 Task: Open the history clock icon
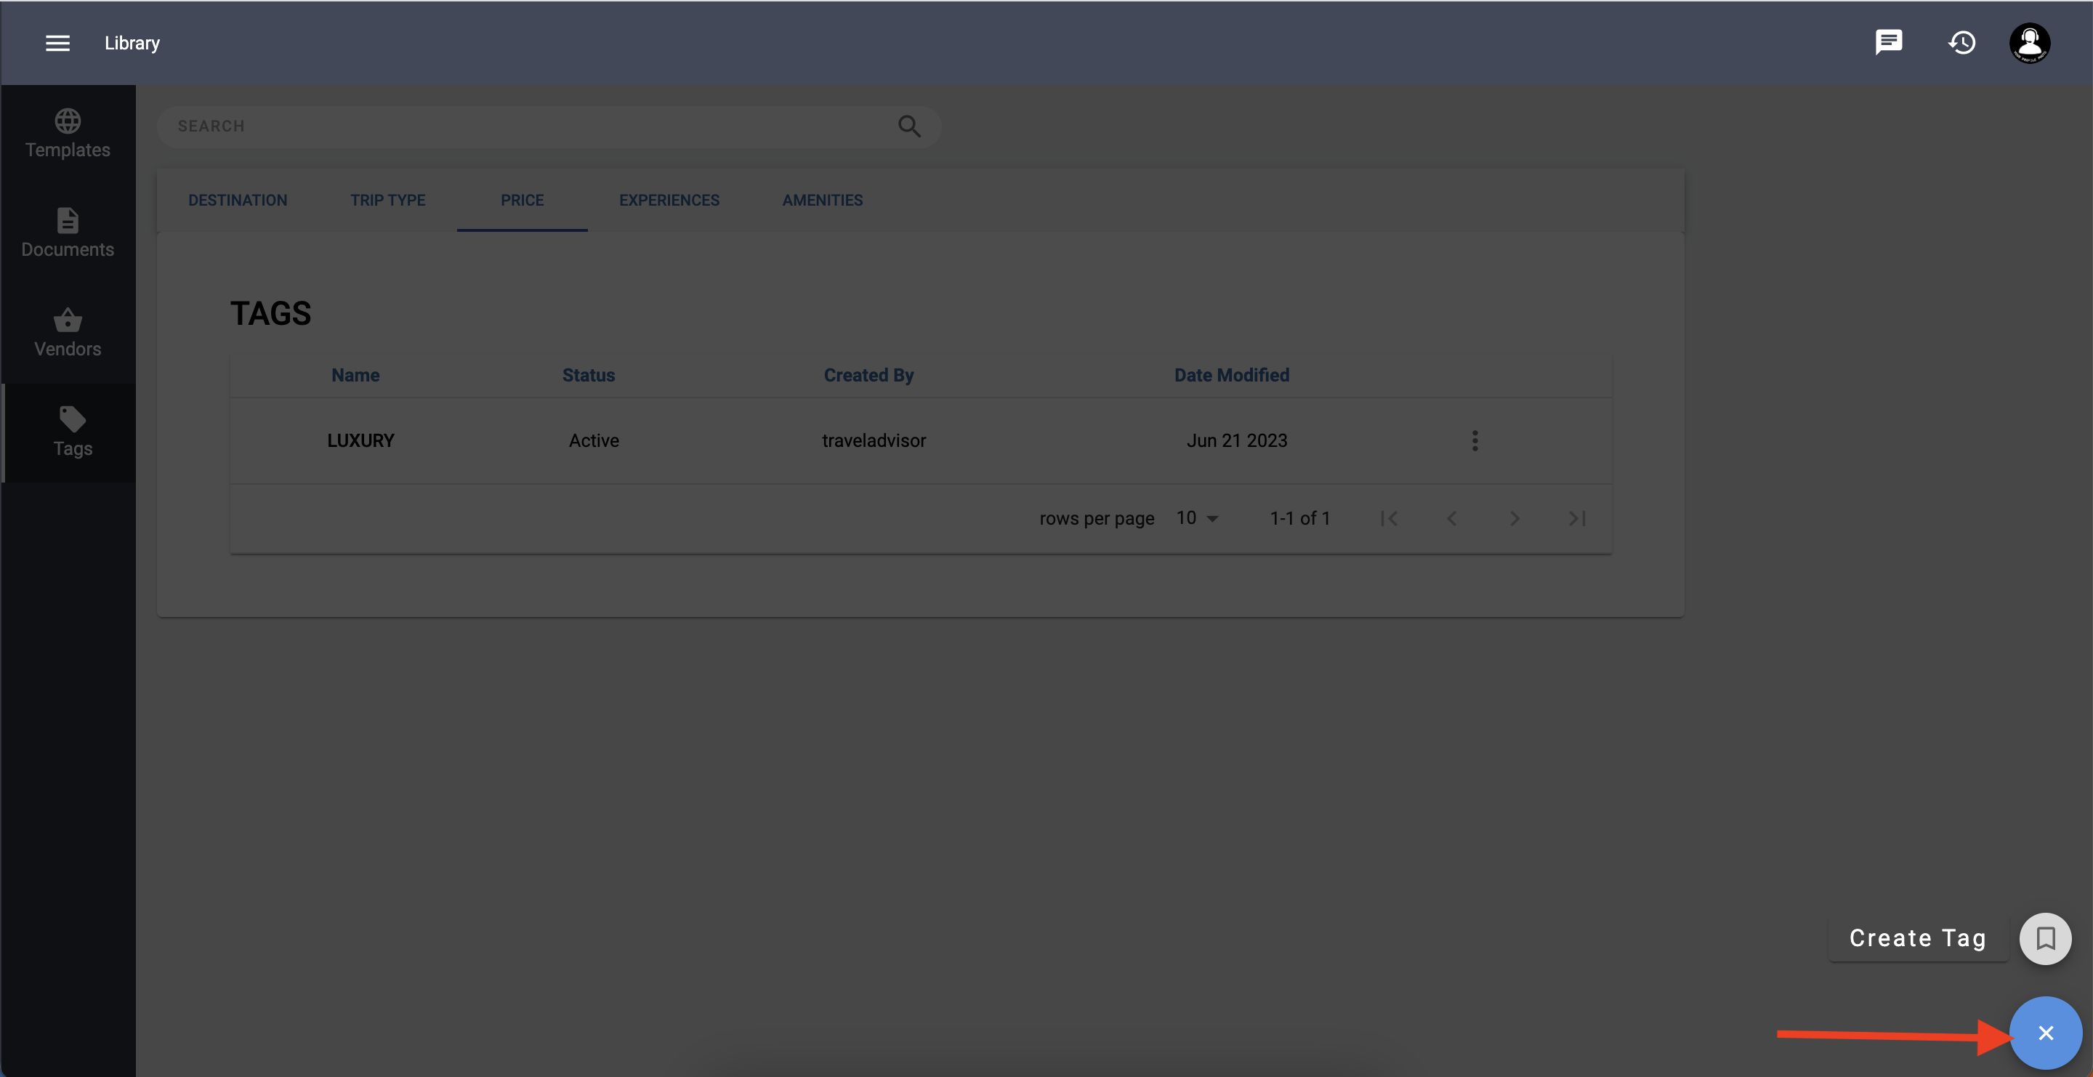(x=1961, y=42)
